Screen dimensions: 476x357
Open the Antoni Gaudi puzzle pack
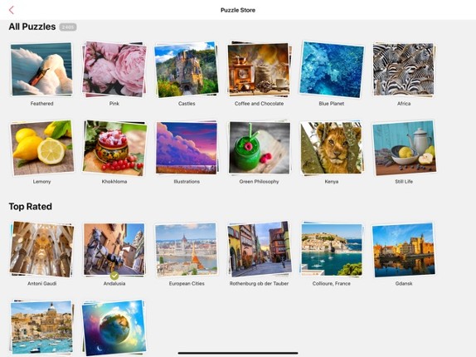pyautogui.click(x=41, y=249)
